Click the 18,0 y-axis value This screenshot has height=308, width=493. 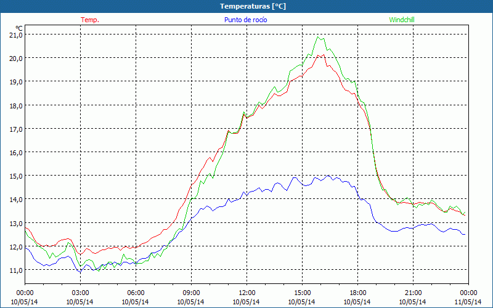[16, 105]
